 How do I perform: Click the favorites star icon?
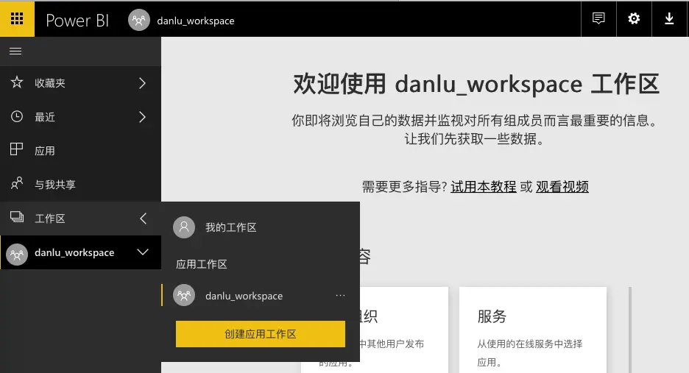tap(17, 82)
